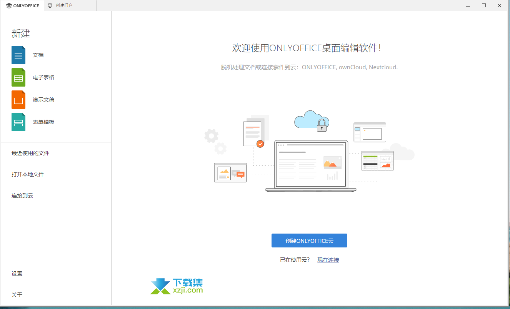This screenshot has width=510, height=309.
Task: Create a new 电子表格
Action: click(43, 77)
